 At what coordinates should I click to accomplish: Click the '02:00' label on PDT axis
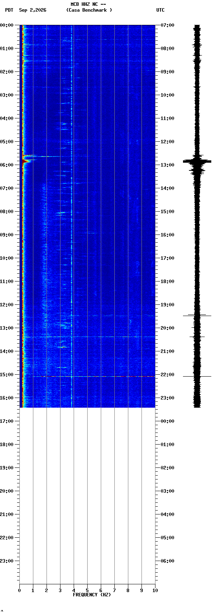(7, 72)
